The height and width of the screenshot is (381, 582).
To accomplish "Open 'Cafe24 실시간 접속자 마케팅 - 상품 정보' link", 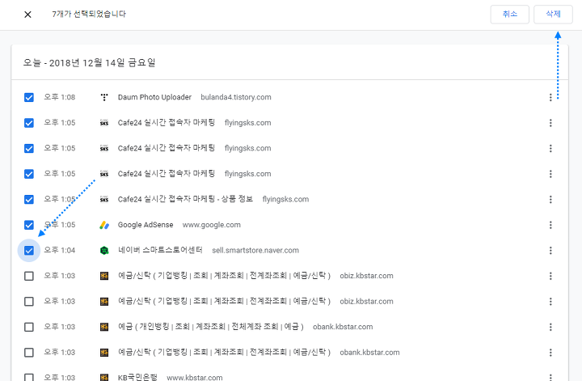I will tap(185, 200).
